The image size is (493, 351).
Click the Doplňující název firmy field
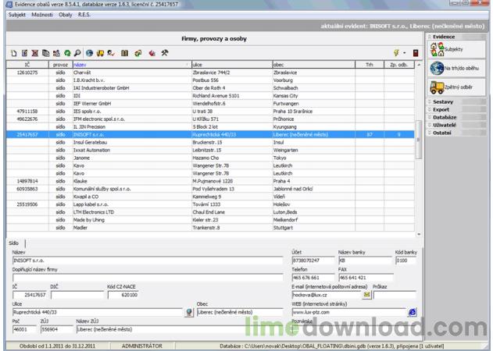[x=148, y=278]
